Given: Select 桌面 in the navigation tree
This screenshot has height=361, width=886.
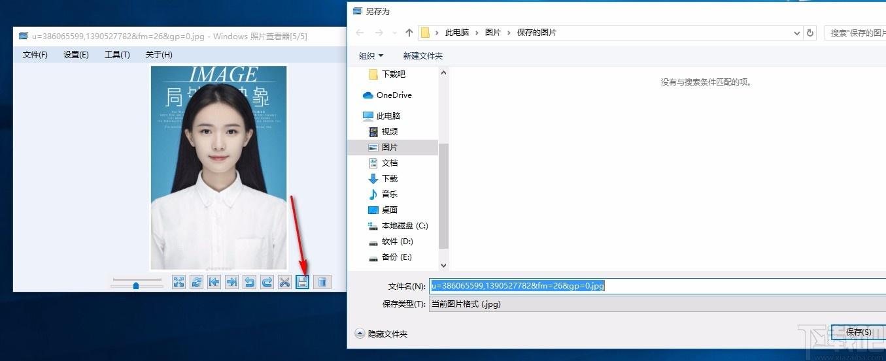Looking at the screenshot, I should coord(390,210).
